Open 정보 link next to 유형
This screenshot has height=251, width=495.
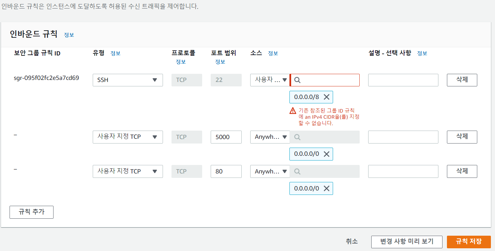coord(115,53)
